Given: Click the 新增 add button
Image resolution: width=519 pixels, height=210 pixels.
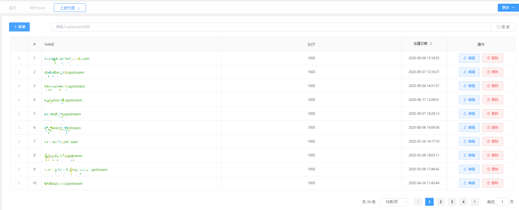Looking at the screenshot, I should 19,27.
